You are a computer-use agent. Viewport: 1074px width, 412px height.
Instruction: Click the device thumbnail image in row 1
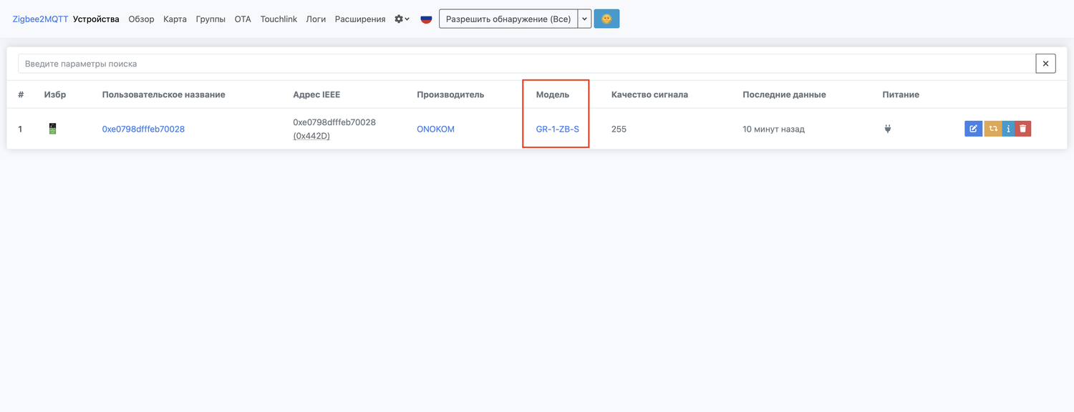pyautogui.click(x=52, y=129)
